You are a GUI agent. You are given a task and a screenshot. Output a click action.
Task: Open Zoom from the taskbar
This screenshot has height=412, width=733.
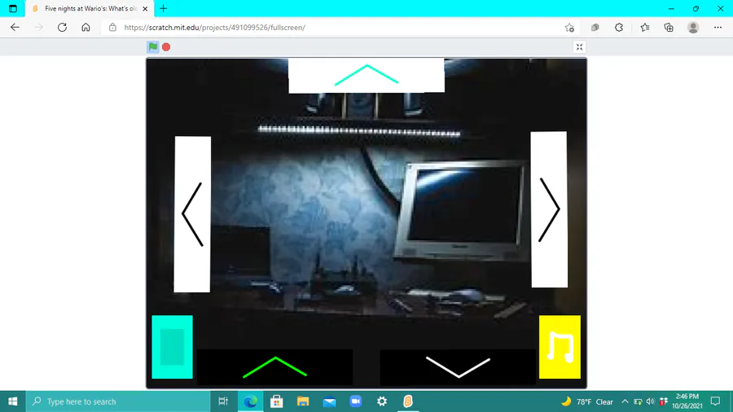(x=356, y=401)
